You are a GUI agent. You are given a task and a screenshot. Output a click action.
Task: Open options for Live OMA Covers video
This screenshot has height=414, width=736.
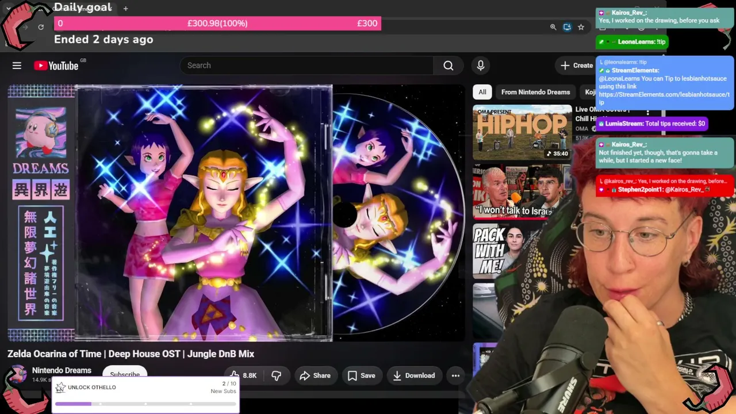click(x=648, y=112)
